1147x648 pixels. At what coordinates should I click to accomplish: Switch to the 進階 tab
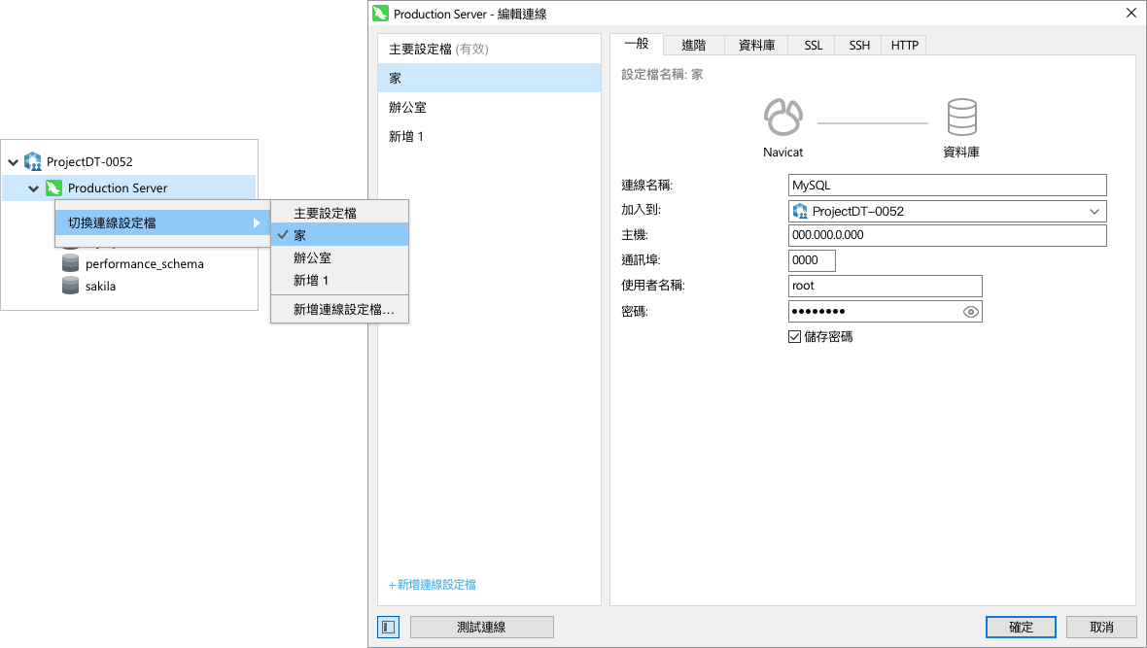click(693, 46)
